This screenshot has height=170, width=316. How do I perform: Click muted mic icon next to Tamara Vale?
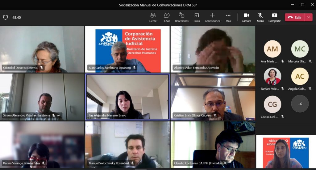pyautogui.click(x=283, y=89)
